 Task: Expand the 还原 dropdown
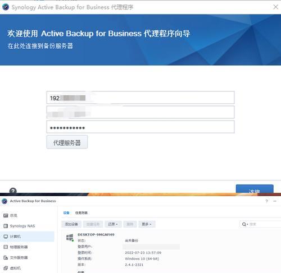pyautogui.click(x=113, y=224)
